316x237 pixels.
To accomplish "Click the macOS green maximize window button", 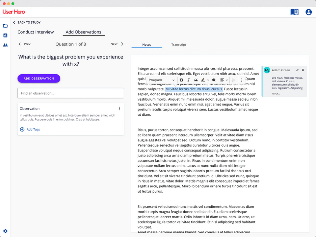I will [13, 4].
